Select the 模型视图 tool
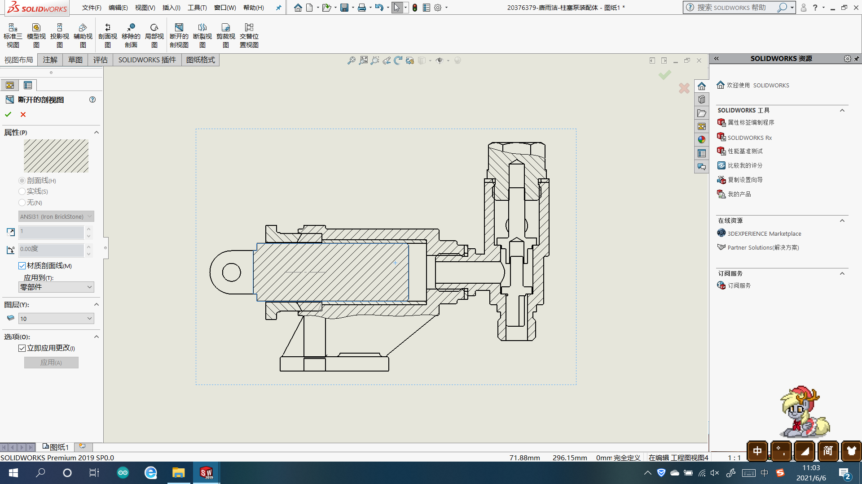Screen dimensions: 862x484 click(36, 36)
